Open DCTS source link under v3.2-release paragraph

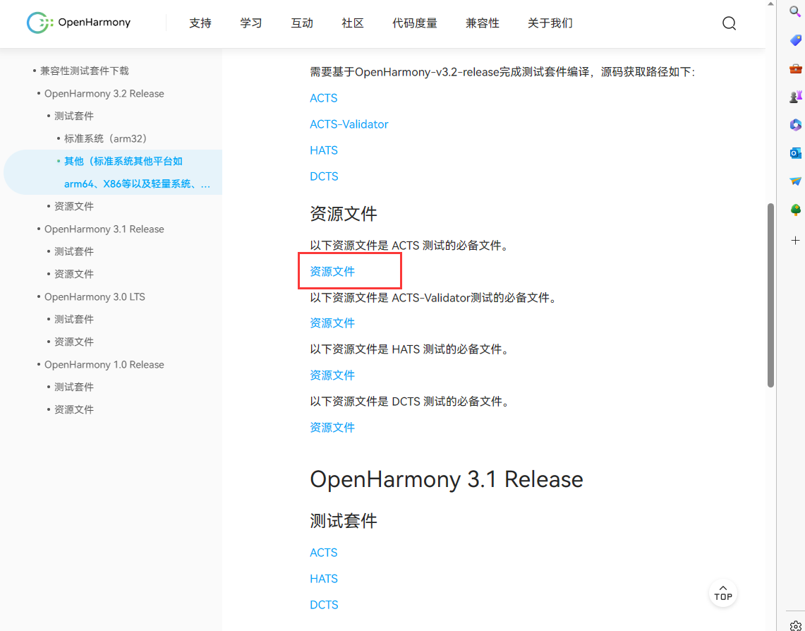pyautogui.click(x=324, y=176)
